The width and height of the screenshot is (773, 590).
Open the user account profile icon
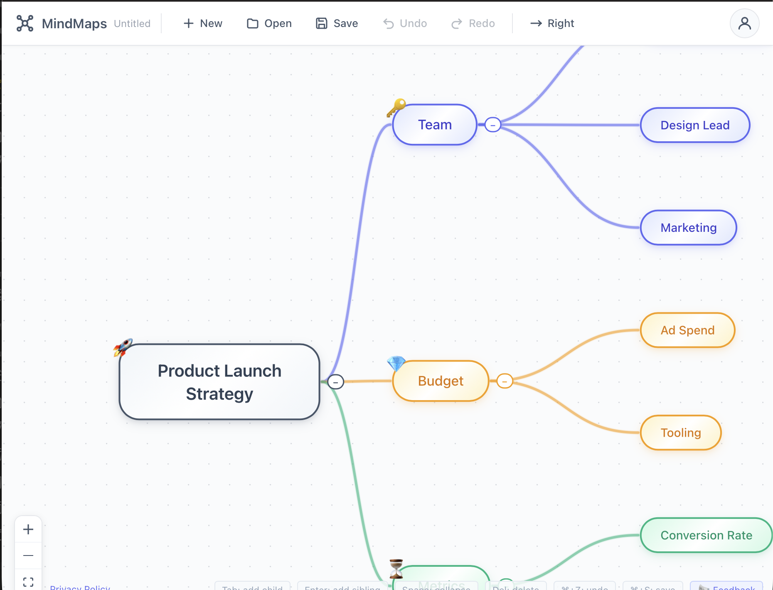point(744,23)
